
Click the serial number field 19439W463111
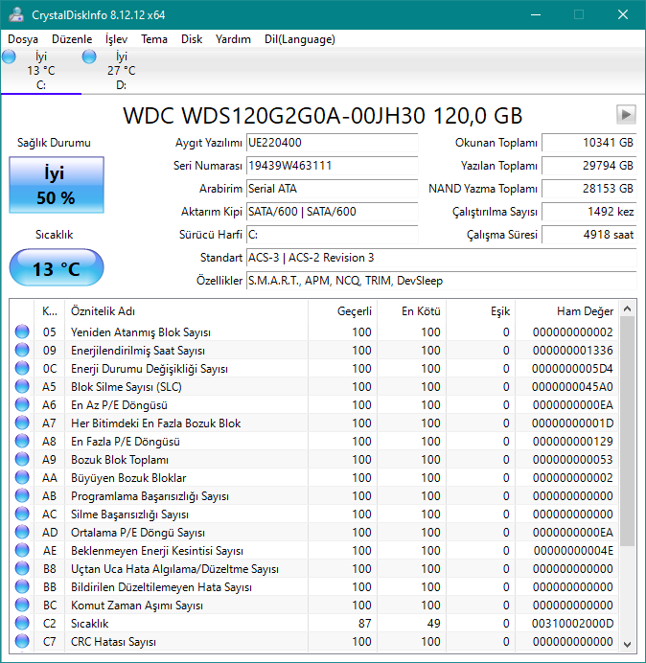332,166
